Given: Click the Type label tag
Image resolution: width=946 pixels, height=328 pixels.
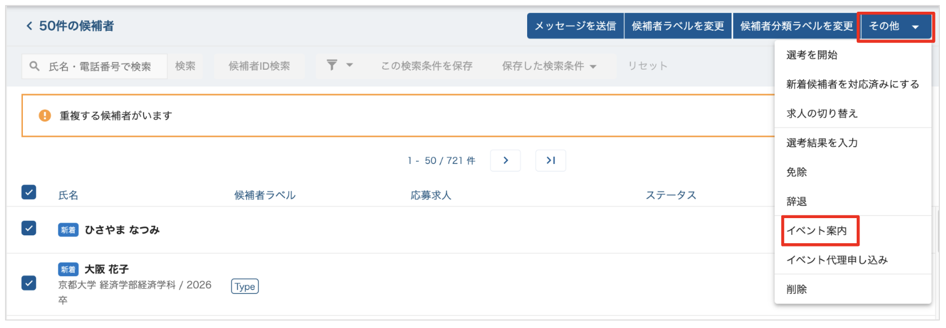Looking at the screenshot, I should click(x=245, y=287).
